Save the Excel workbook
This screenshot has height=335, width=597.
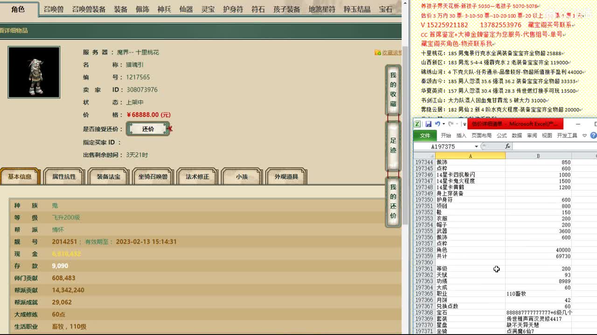coord(428,124)
